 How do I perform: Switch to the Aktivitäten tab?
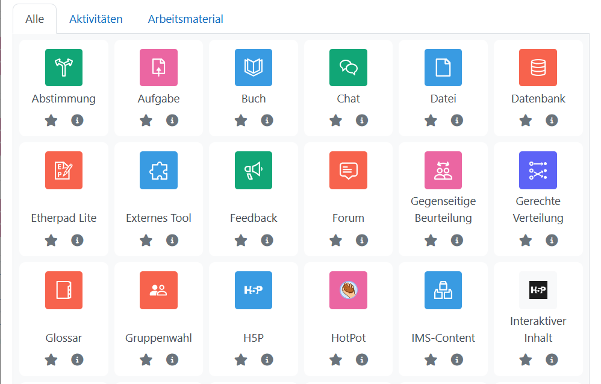coord(96,19)
